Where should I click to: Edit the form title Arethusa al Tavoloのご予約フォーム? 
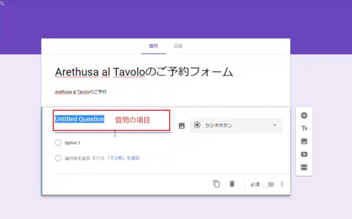144,72
